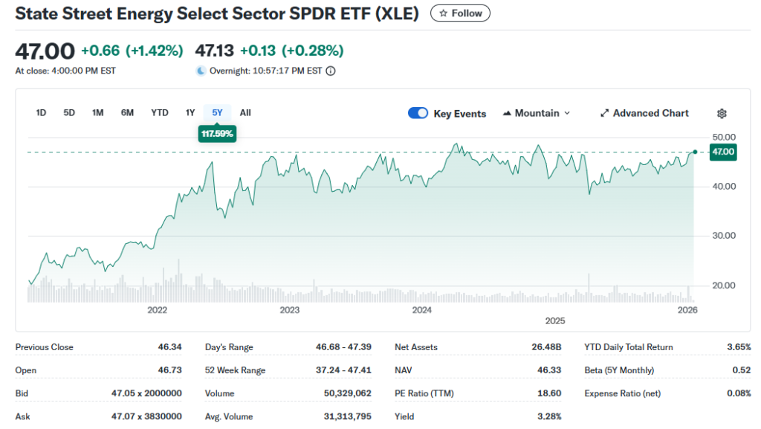Click the Mountain chart type icon
This screenshot has width=761, height=429.
(x=508, y=112)
